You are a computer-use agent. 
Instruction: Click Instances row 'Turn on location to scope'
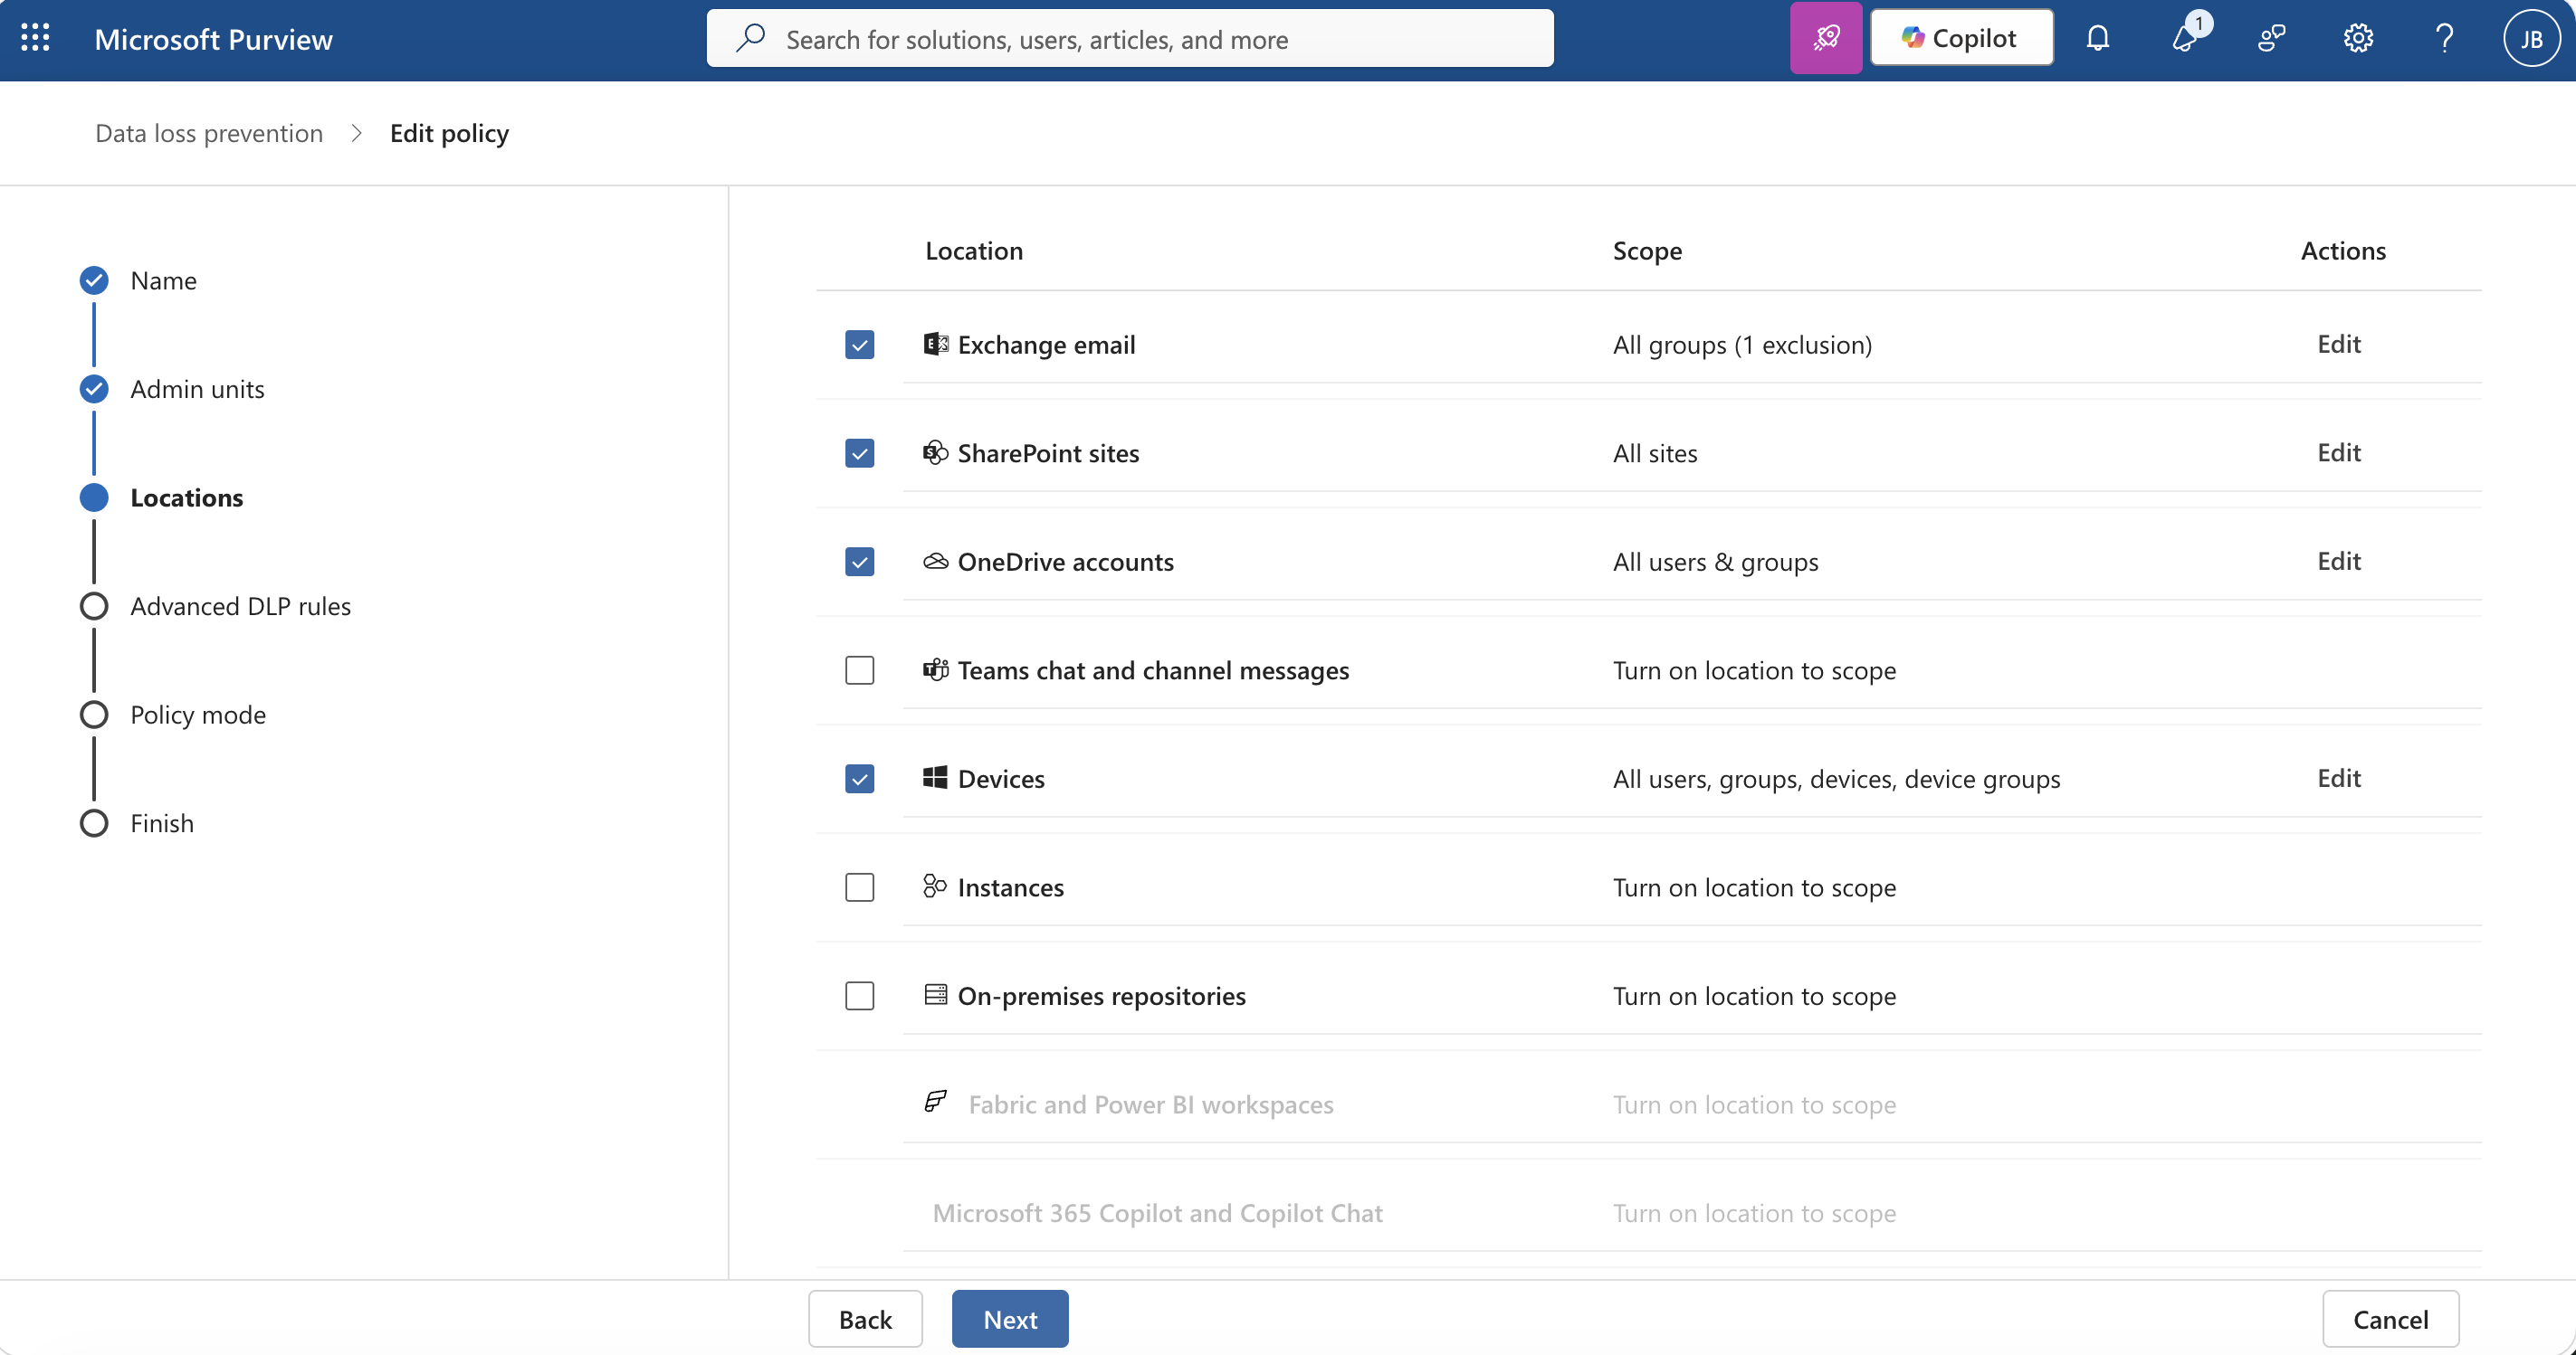(1754, 887)
